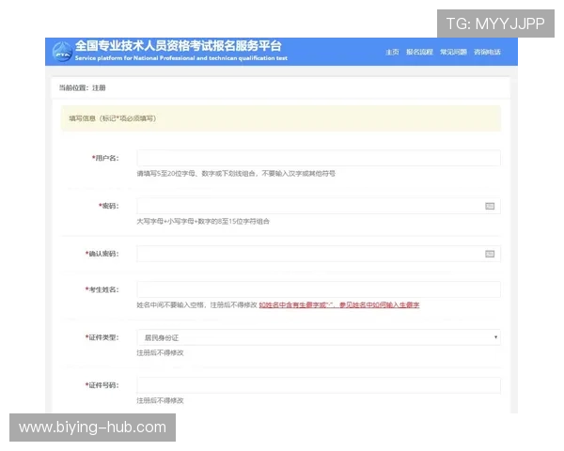
Task: Click keyboard icon in 密码 field
Action: 490,206
